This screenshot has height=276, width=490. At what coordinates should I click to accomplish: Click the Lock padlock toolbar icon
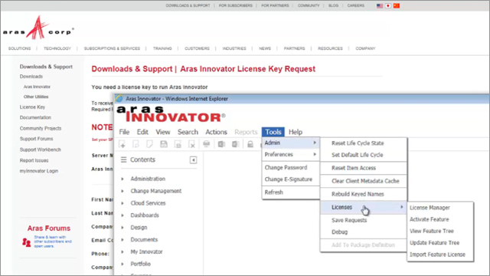click(250, 144)
